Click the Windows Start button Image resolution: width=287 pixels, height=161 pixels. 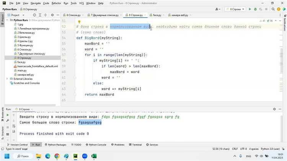pyautogui.click(x=6, y=156)
